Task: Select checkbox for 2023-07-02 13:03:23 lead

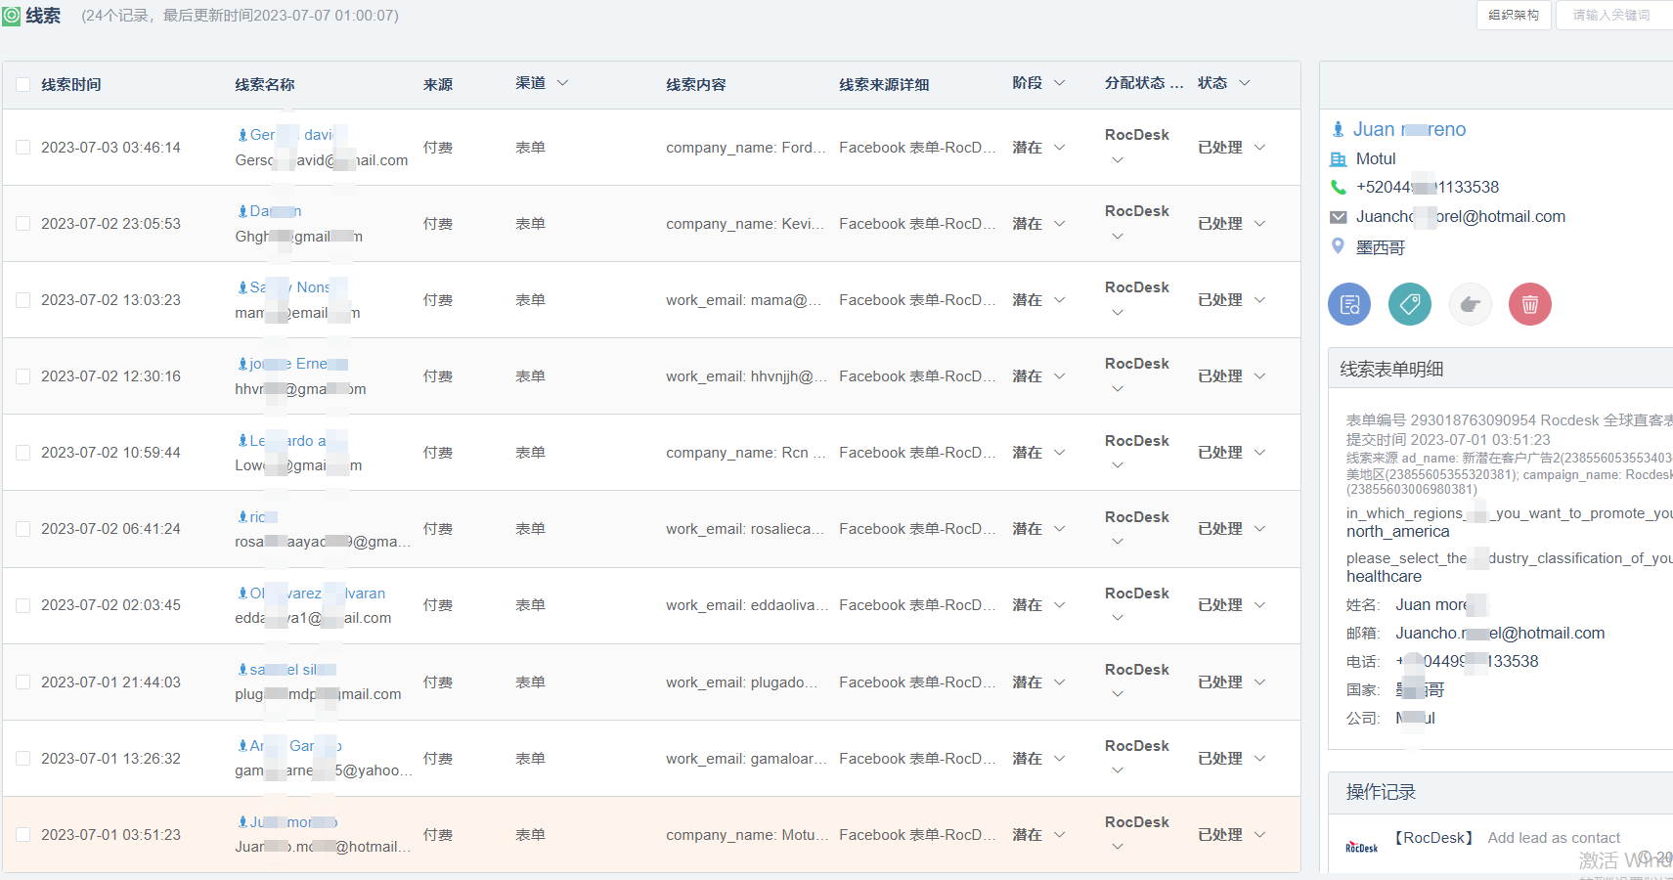Action: point(23,300)
